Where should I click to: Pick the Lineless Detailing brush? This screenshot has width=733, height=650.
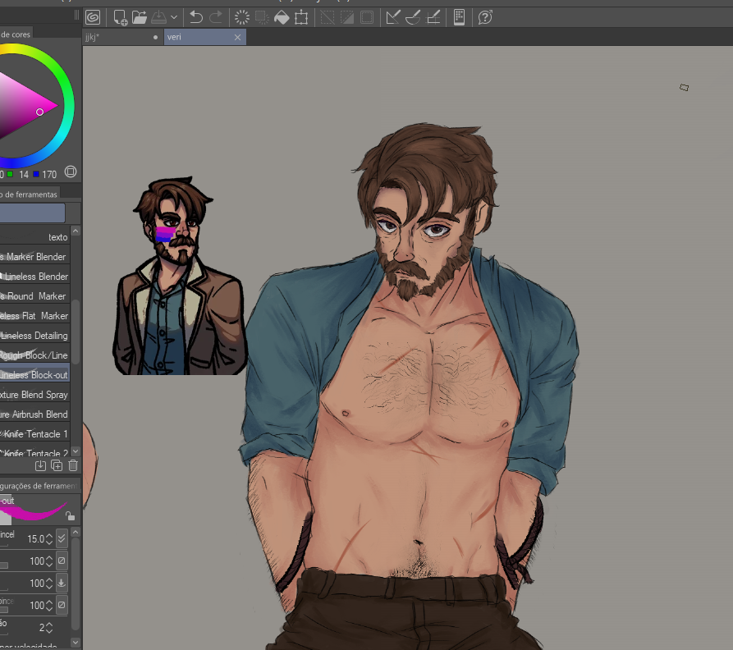point(35,336)
